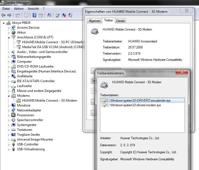Click the Mäuse und andere Zeigegeräte icon
This screenshot has height=170, width=199.
tap(14, 91)
